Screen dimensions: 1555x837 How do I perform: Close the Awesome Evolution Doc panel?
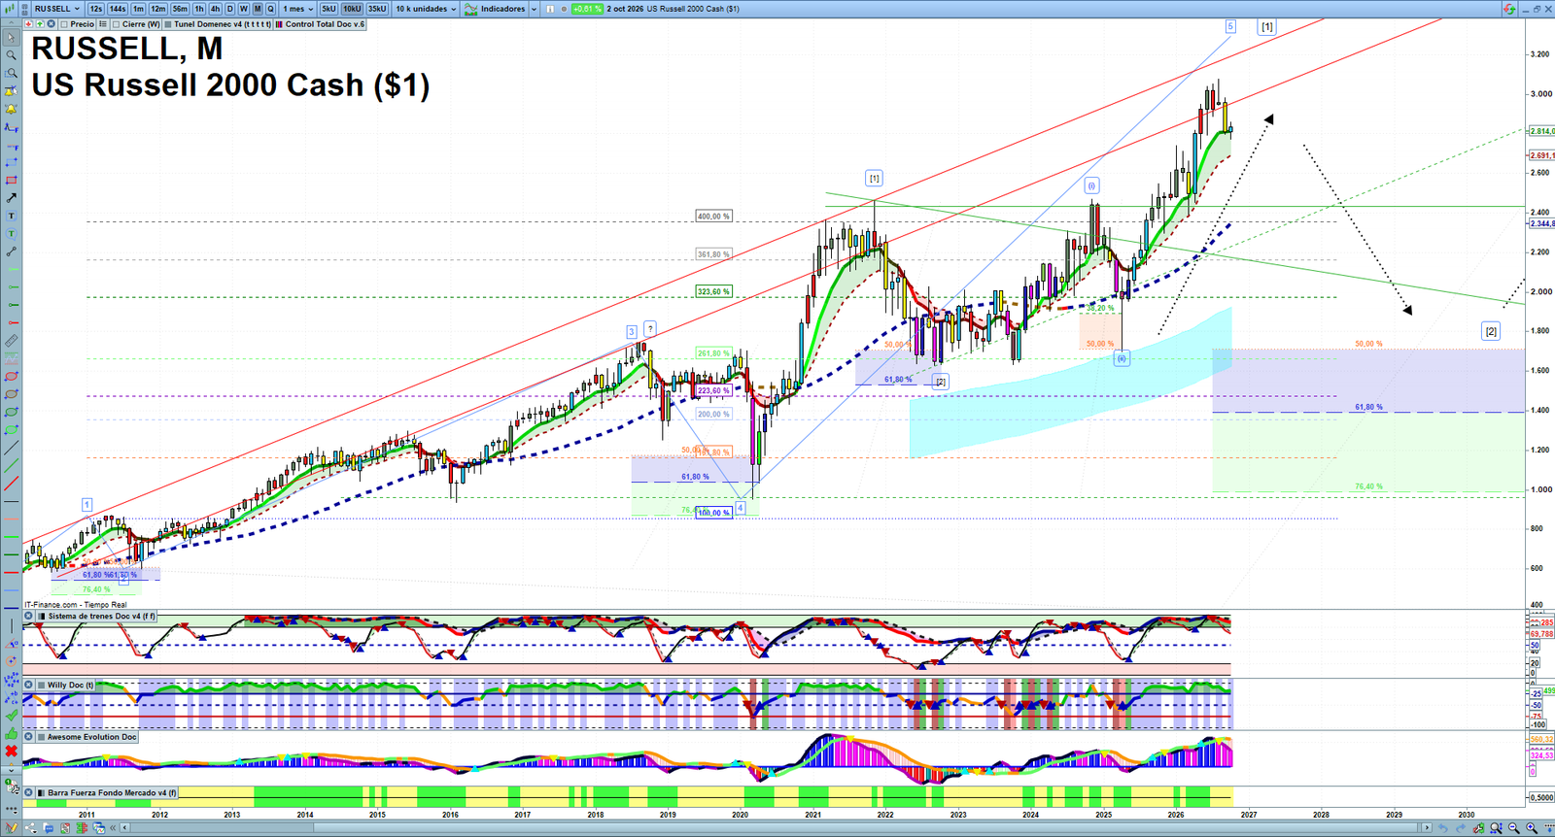click(x=28, y=737)
